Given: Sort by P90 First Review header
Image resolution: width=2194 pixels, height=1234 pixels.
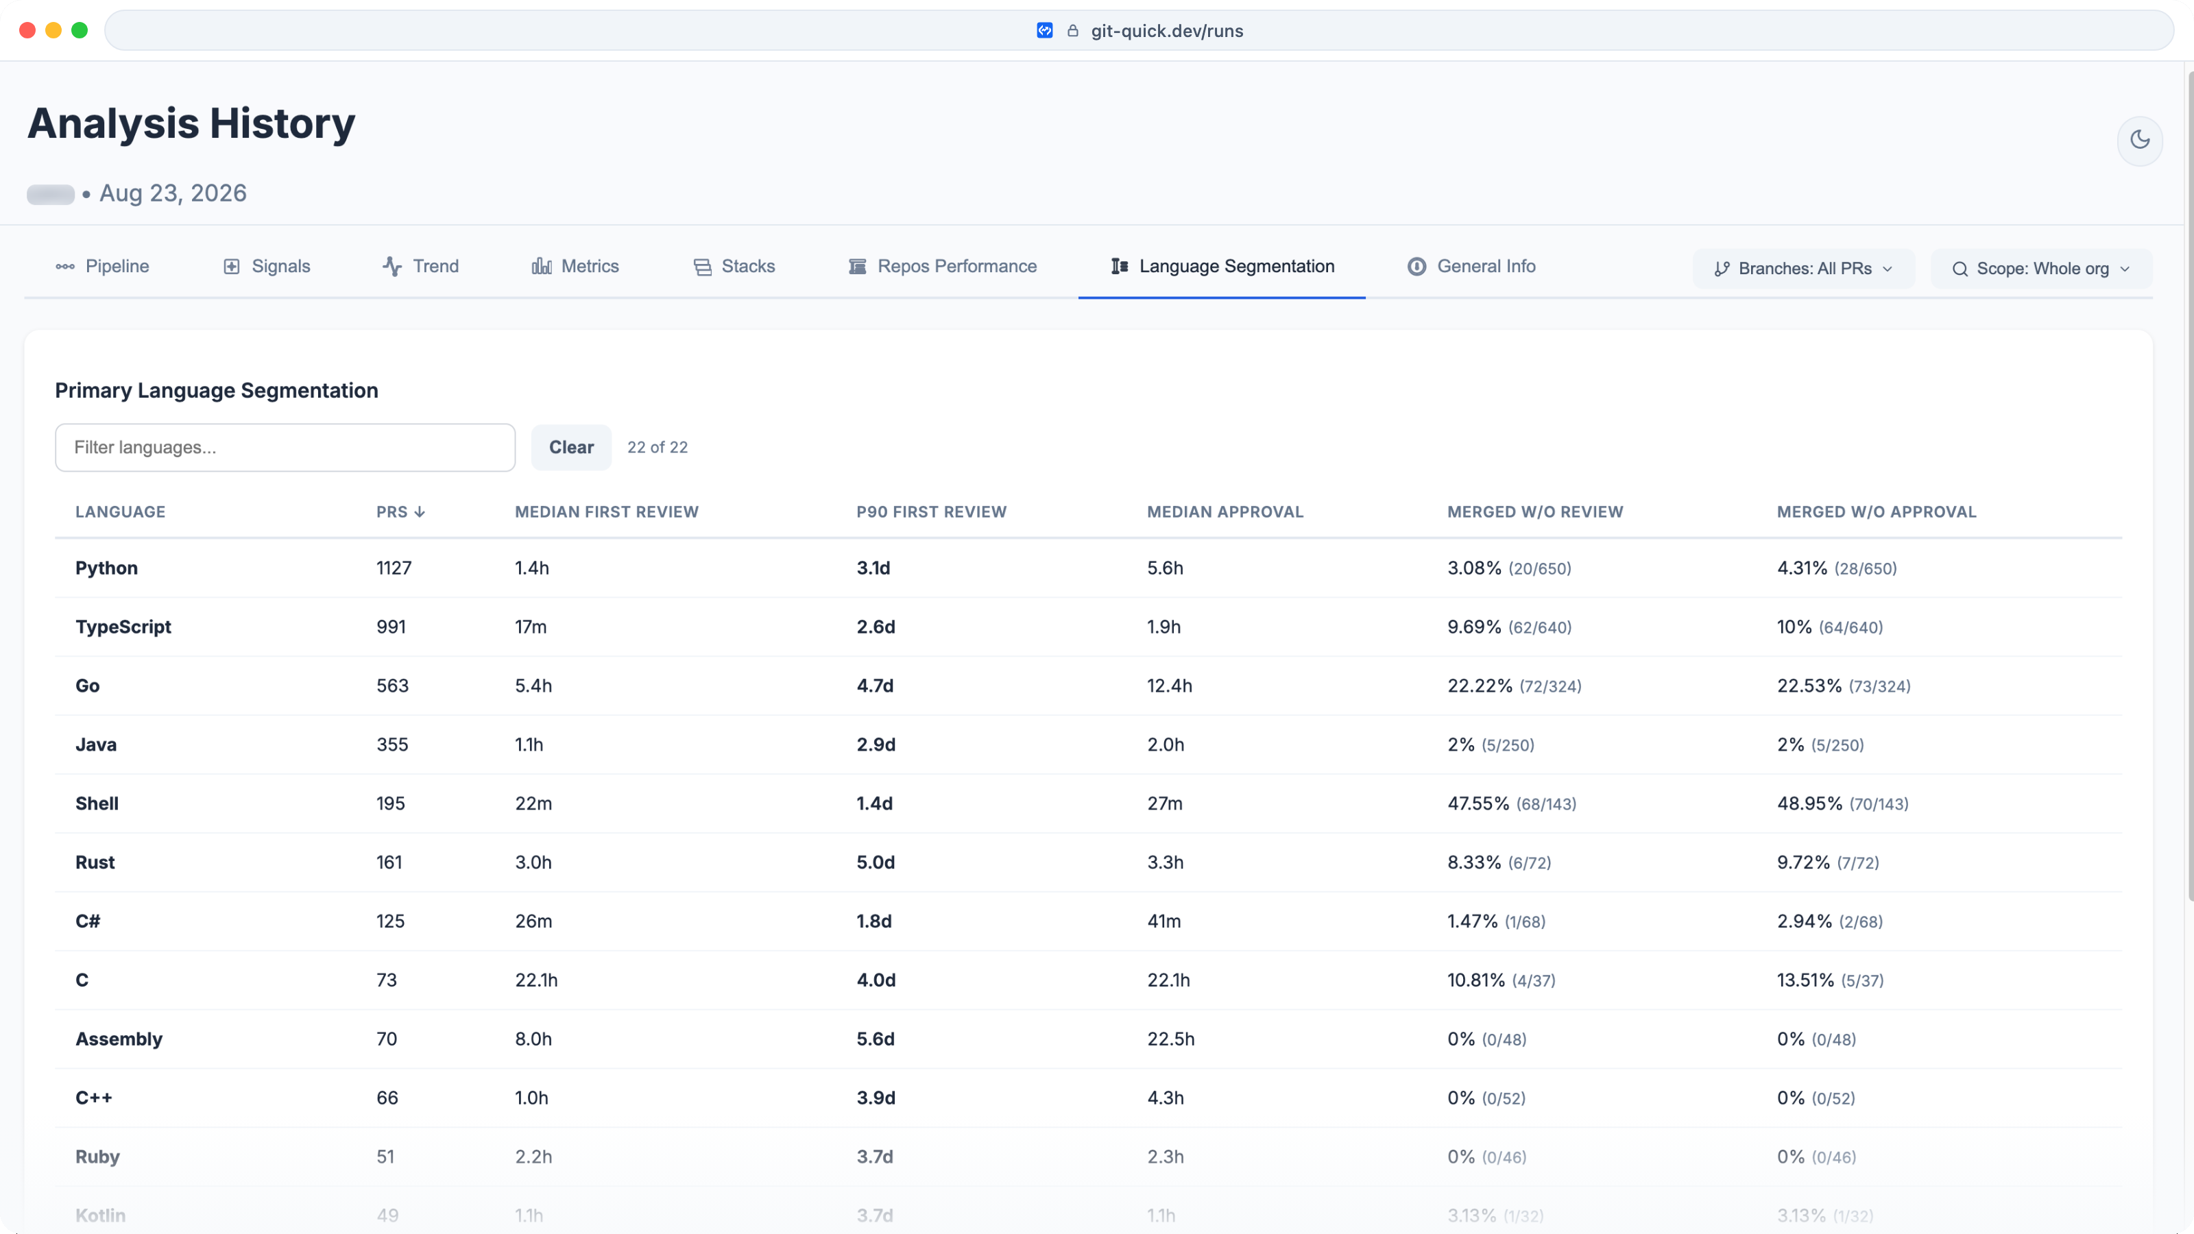Looking at the screenshot, I should [x=931, y=512].
